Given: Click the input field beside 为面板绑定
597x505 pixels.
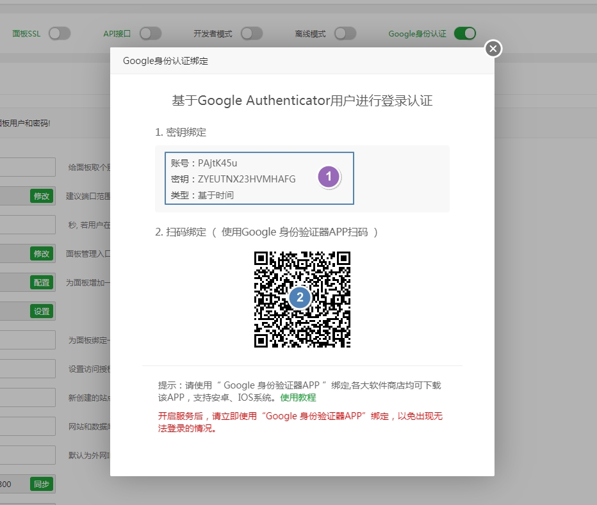Looking at the screenshot, I should pos(28,340).
